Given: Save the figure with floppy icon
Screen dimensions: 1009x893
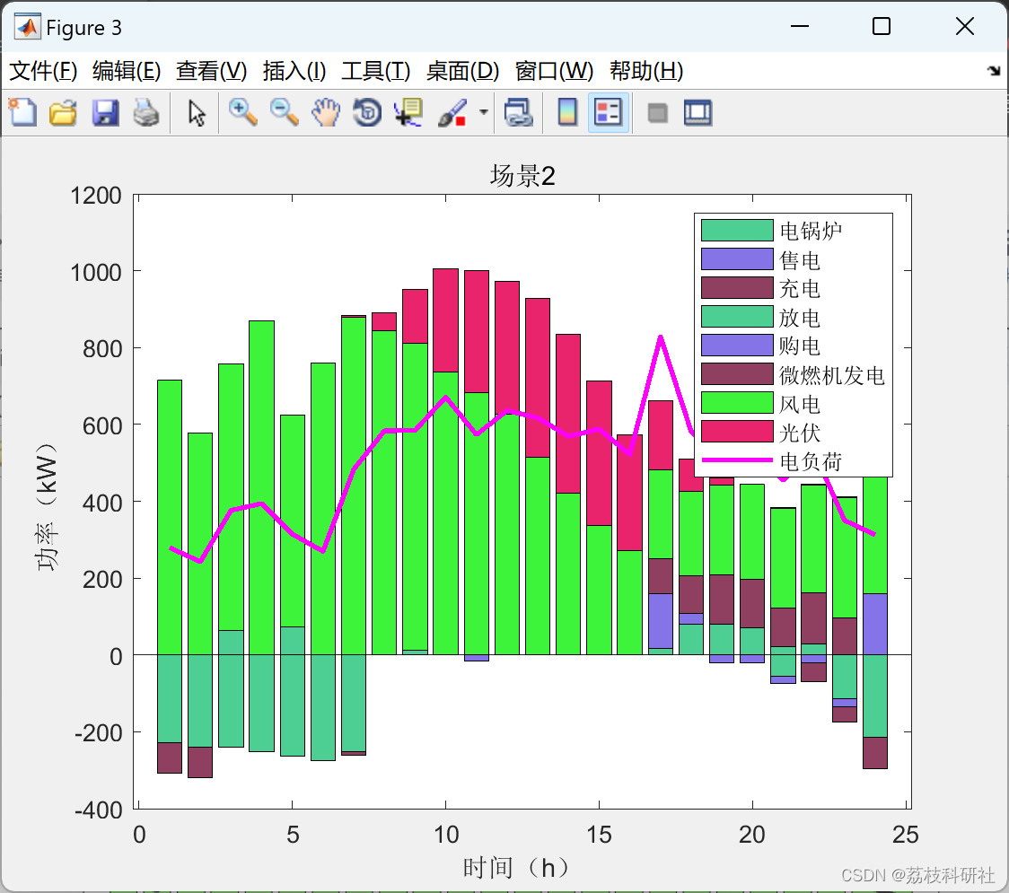Looking at the screenshot, I should coord(105,112).
